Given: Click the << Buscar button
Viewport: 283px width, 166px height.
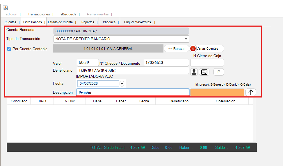Looking at the screenshot, I should pyautogui.click(x=176, y=48).
